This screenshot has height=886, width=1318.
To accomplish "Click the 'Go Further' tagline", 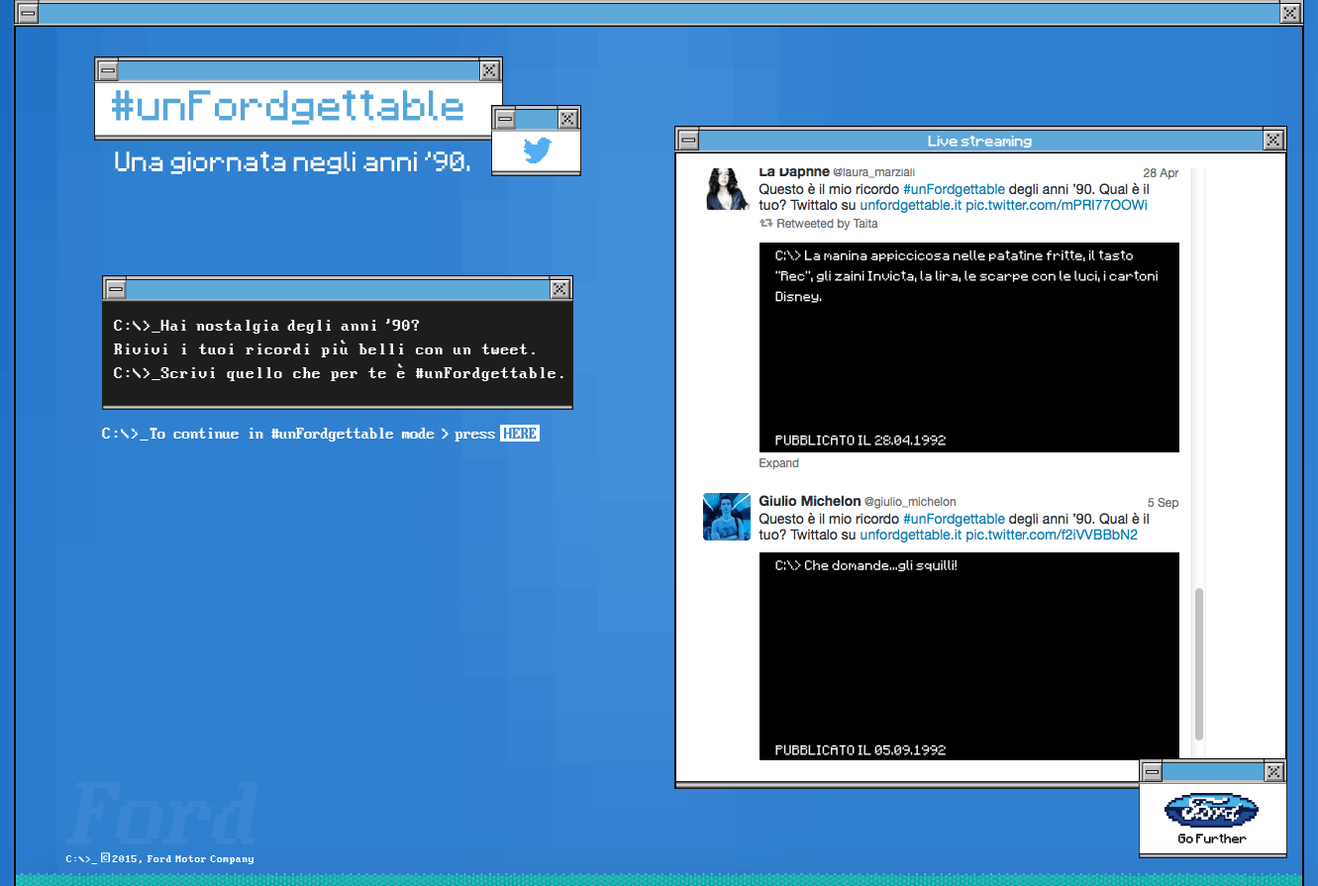I will (1212, 838).
